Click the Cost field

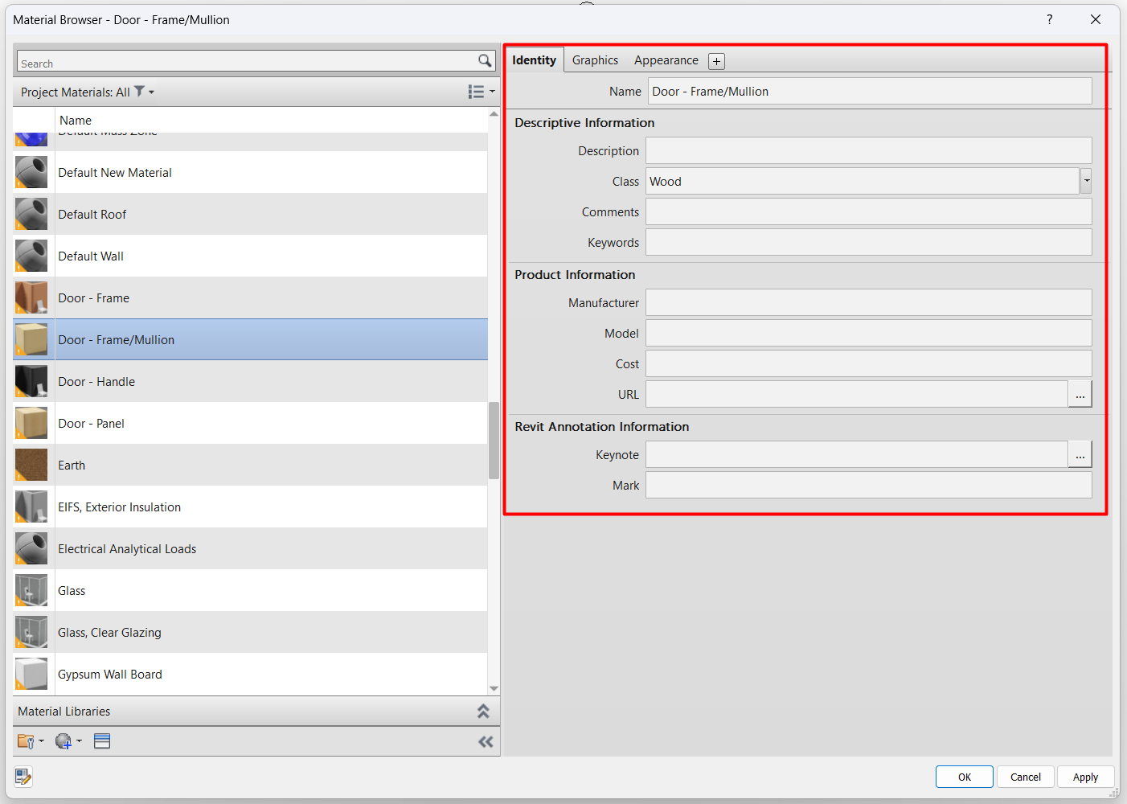click(869, 363)
